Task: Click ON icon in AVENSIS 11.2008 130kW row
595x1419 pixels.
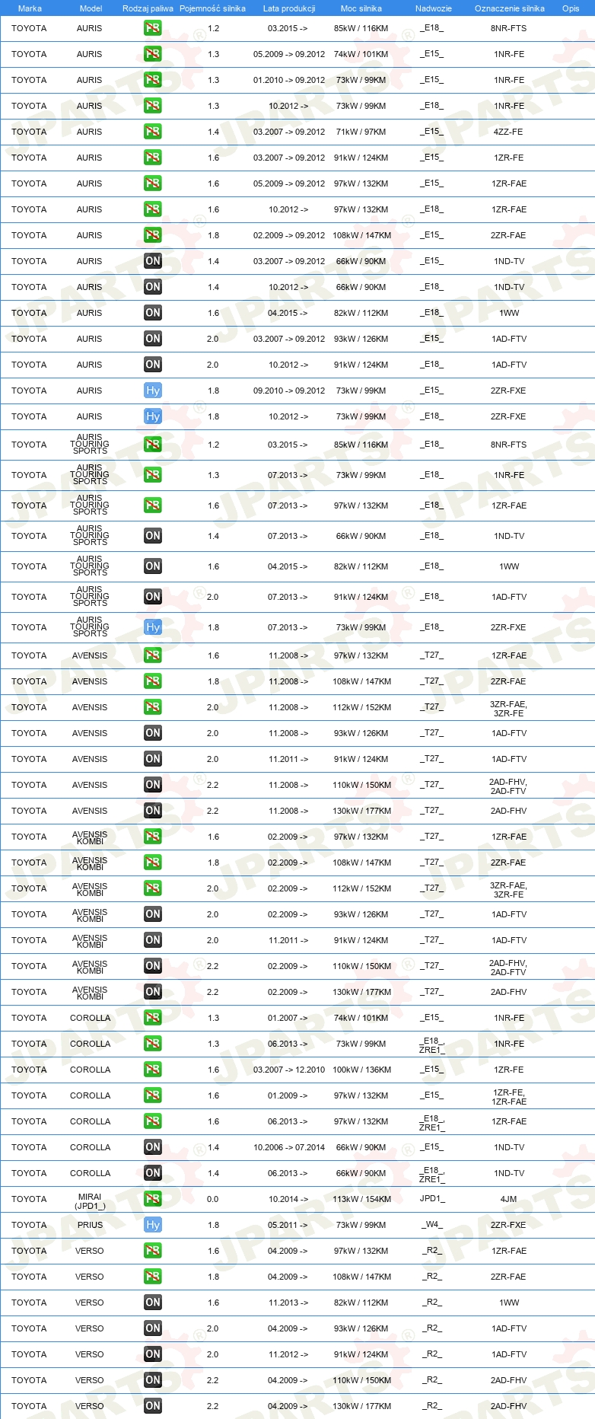Action: click(152, 811)
